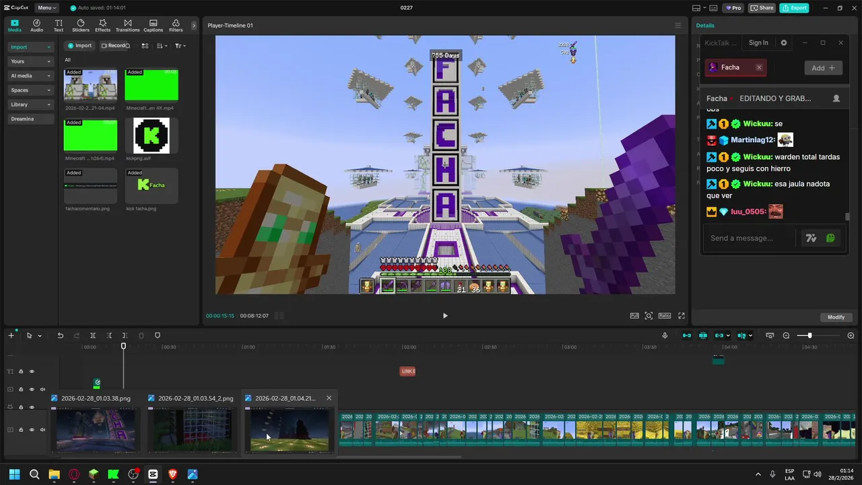Toggle Full quality preview in the player

(634, 315)
